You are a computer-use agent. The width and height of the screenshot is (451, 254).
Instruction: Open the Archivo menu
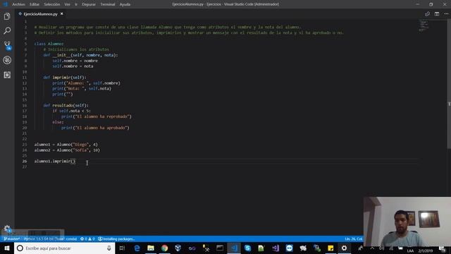(18, 4)
